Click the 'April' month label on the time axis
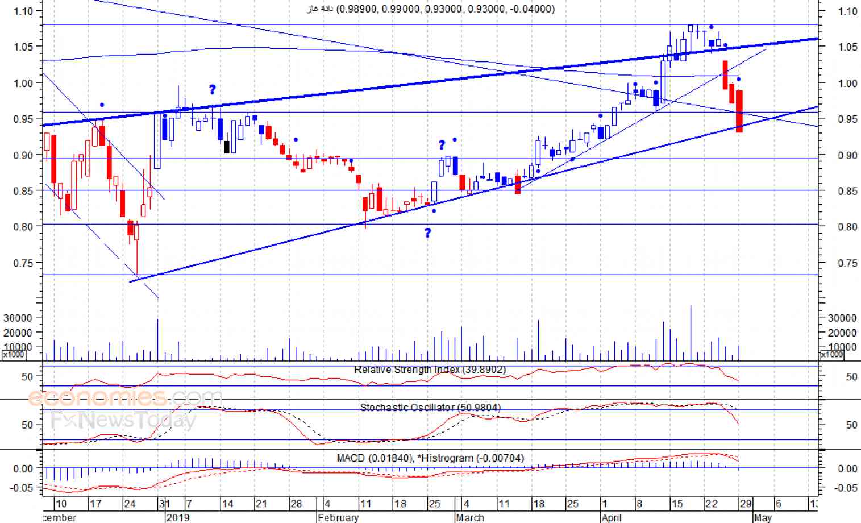This screenshot has height=523, width=861. (612, 517)
